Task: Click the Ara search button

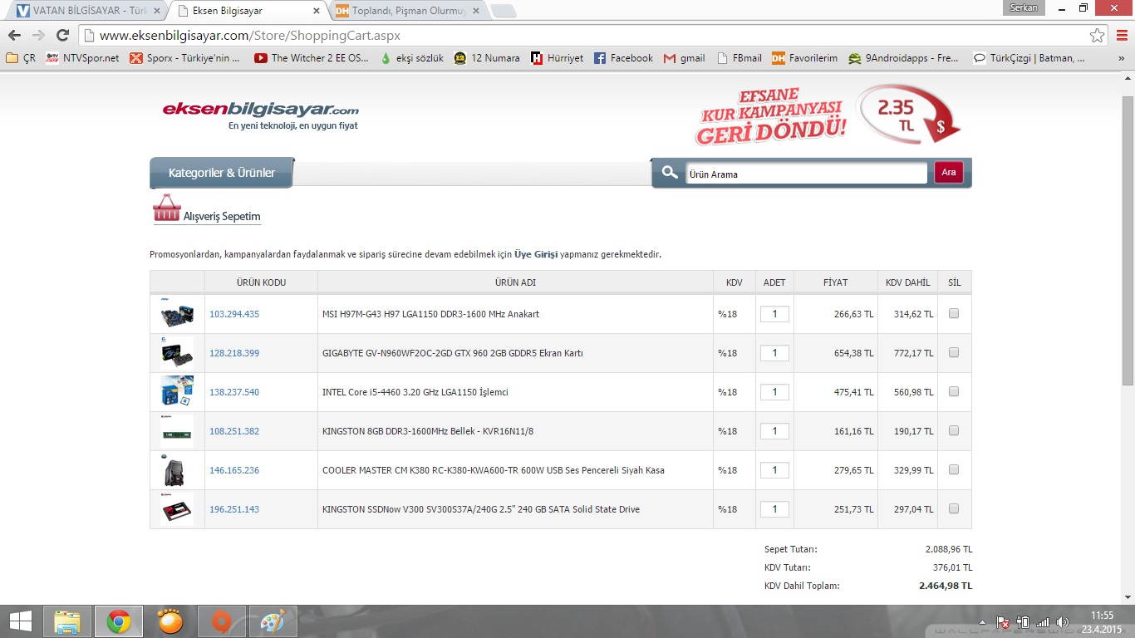Action: point(949,173)
